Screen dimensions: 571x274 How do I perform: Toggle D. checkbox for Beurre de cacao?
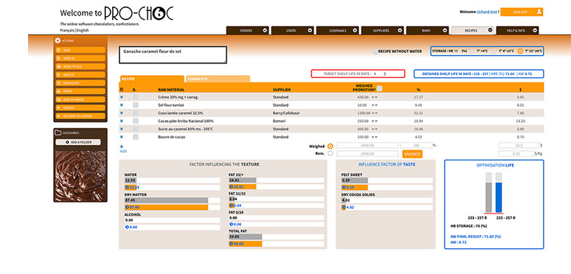(136, 137)
